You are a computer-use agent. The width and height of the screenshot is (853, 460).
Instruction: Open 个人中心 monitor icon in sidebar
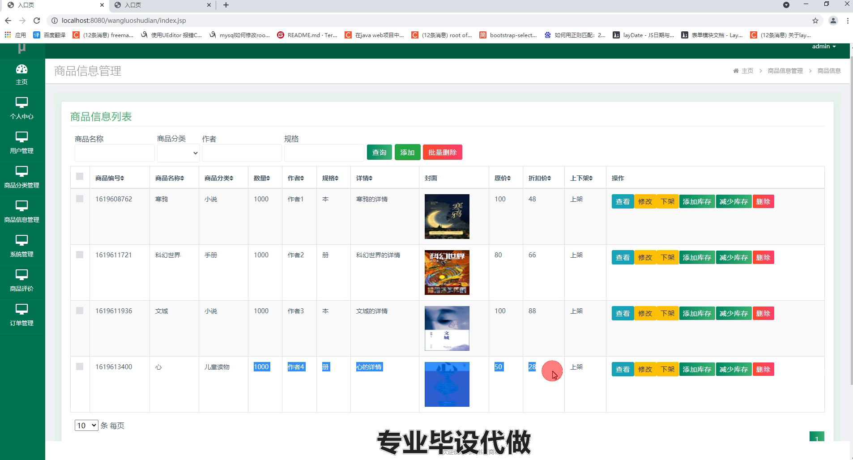[22, 102]
